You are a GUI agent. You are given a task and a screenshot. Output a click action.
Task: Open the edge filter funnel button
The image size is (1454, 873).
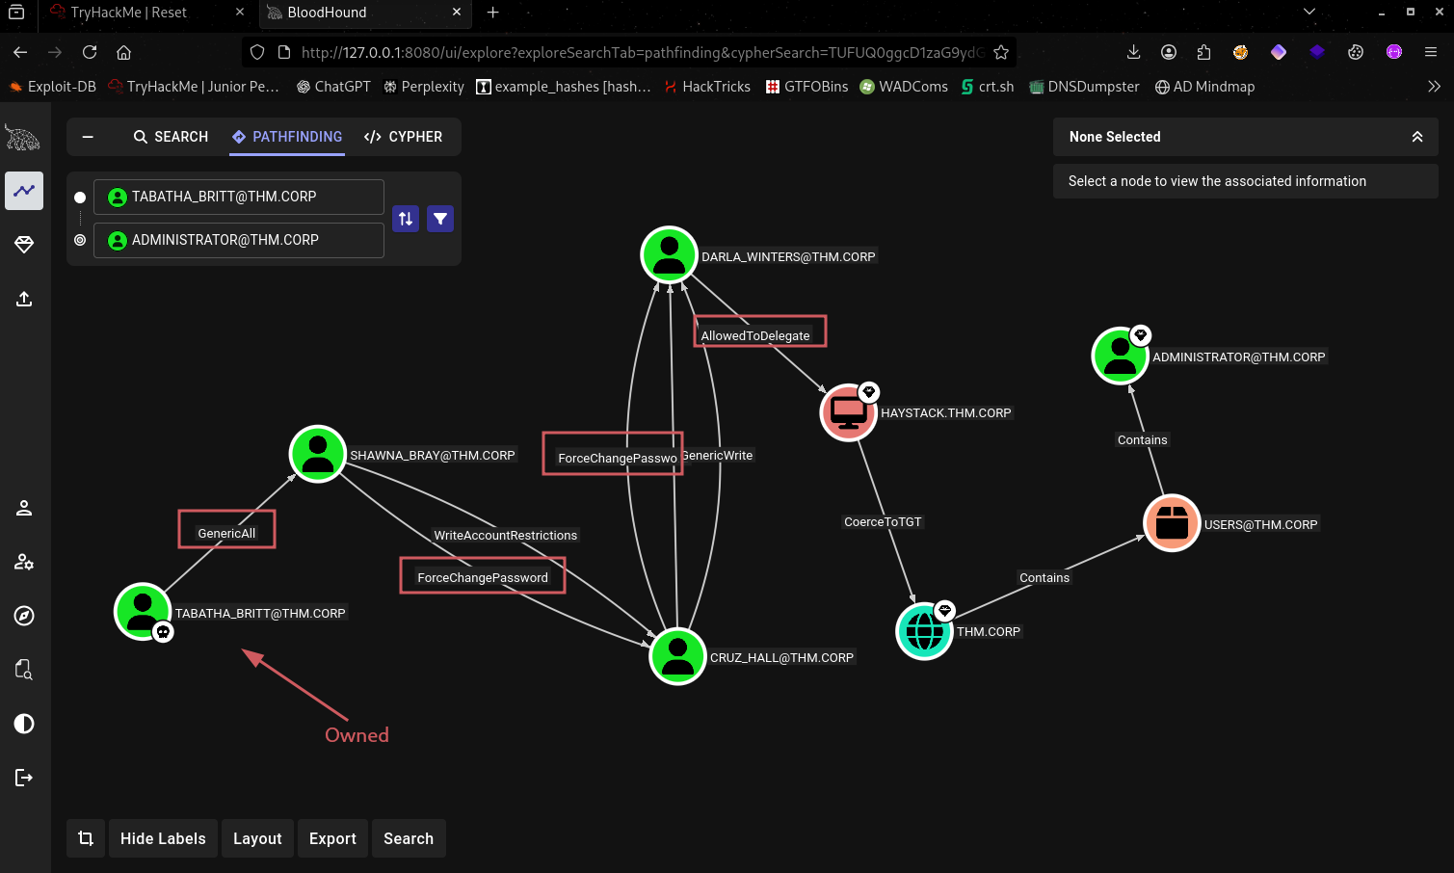pyautogui.click(x=440, y=219)
